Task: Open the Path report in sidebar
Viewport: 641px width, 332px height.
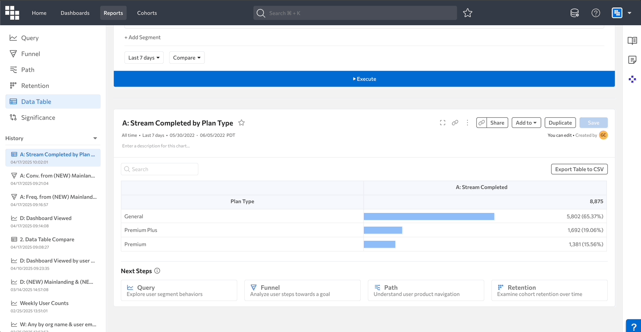Action: click(x=53, y=69)
